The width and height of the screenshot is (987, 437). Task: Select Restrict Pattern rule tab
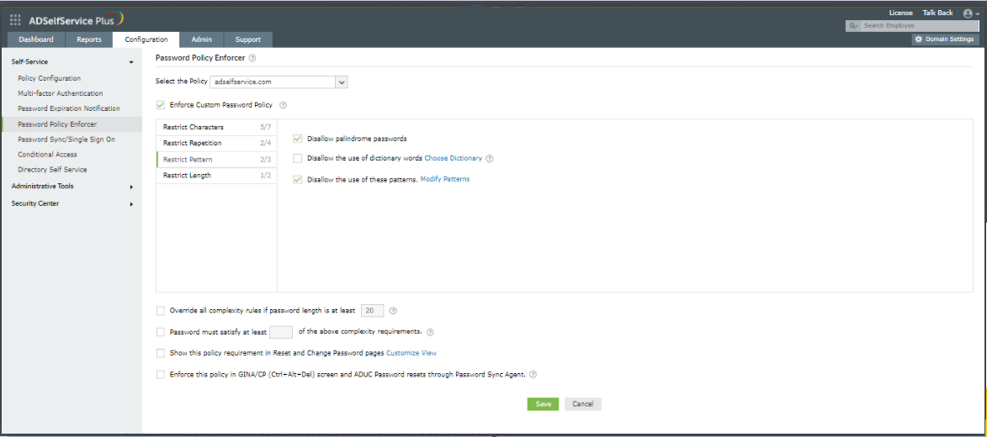click(x=216, y=159)
